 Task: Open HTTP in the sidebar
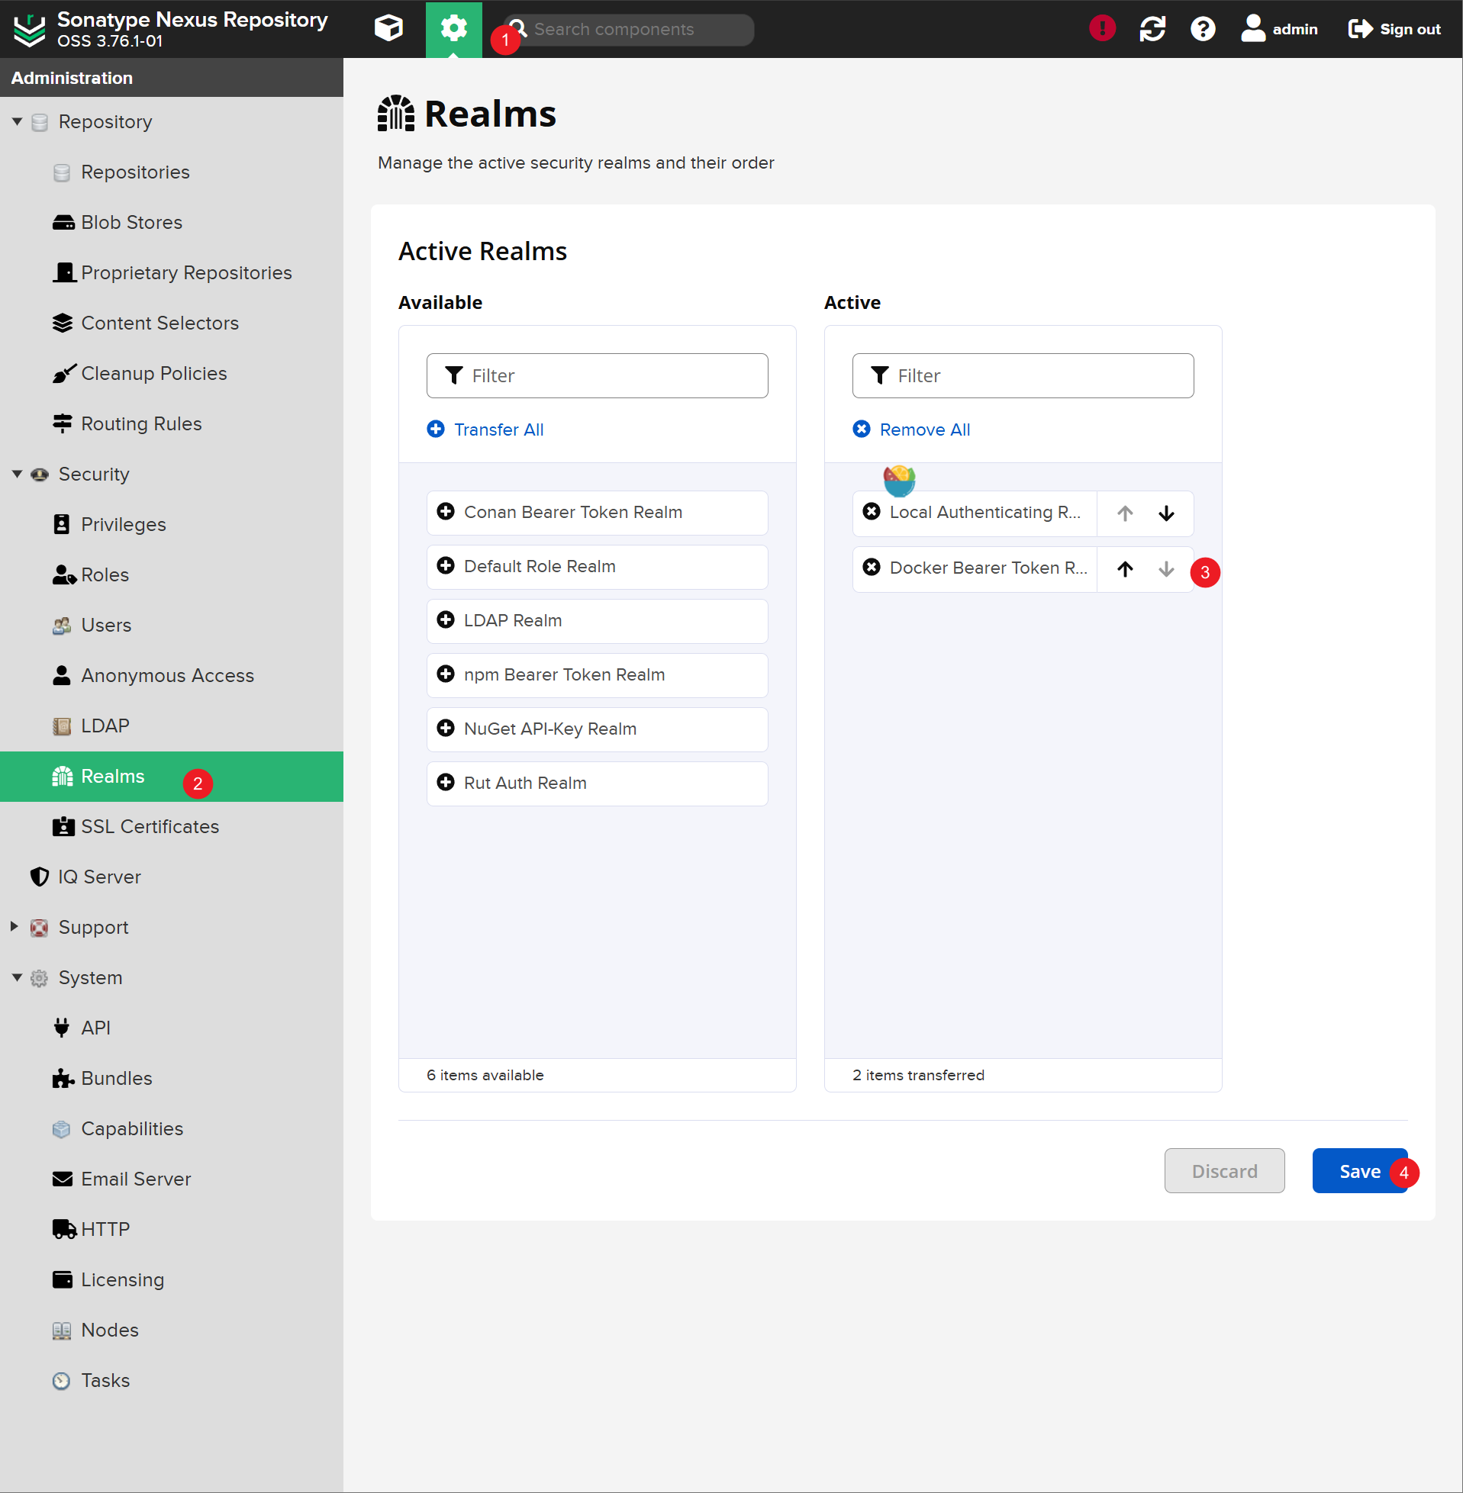point(172,1229)
